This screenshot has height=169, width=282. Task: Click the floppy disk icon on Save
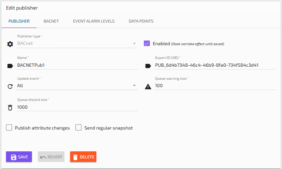coord(13,157)
